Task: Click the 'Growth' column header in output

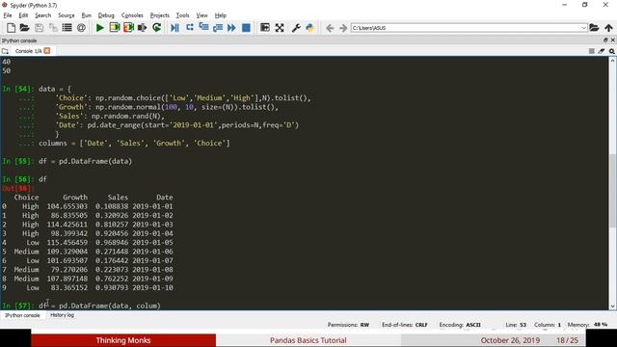Action: (x=75, y=197)
